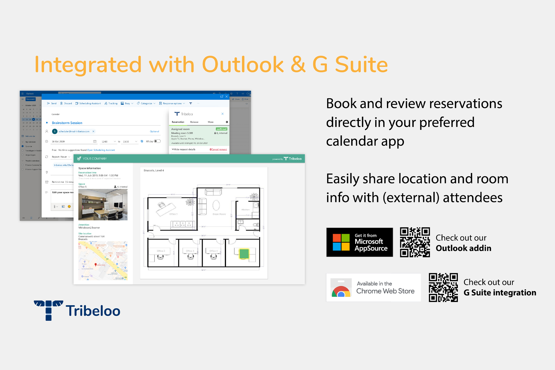Switch to the Reservation tab
555x370 pixels.
coord(178,122)
